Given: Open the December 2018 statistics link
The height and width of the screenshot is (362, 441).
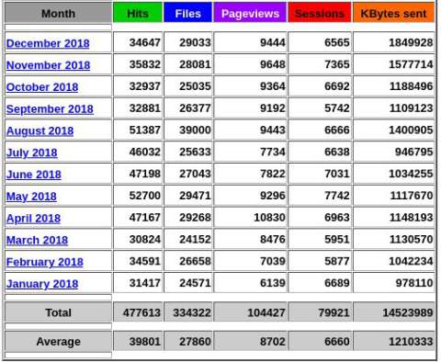Looking at the screenshot, I should click(x=48, y=43).
